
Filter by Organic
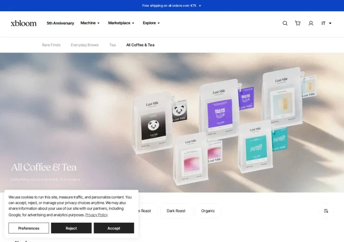(208, 211)
